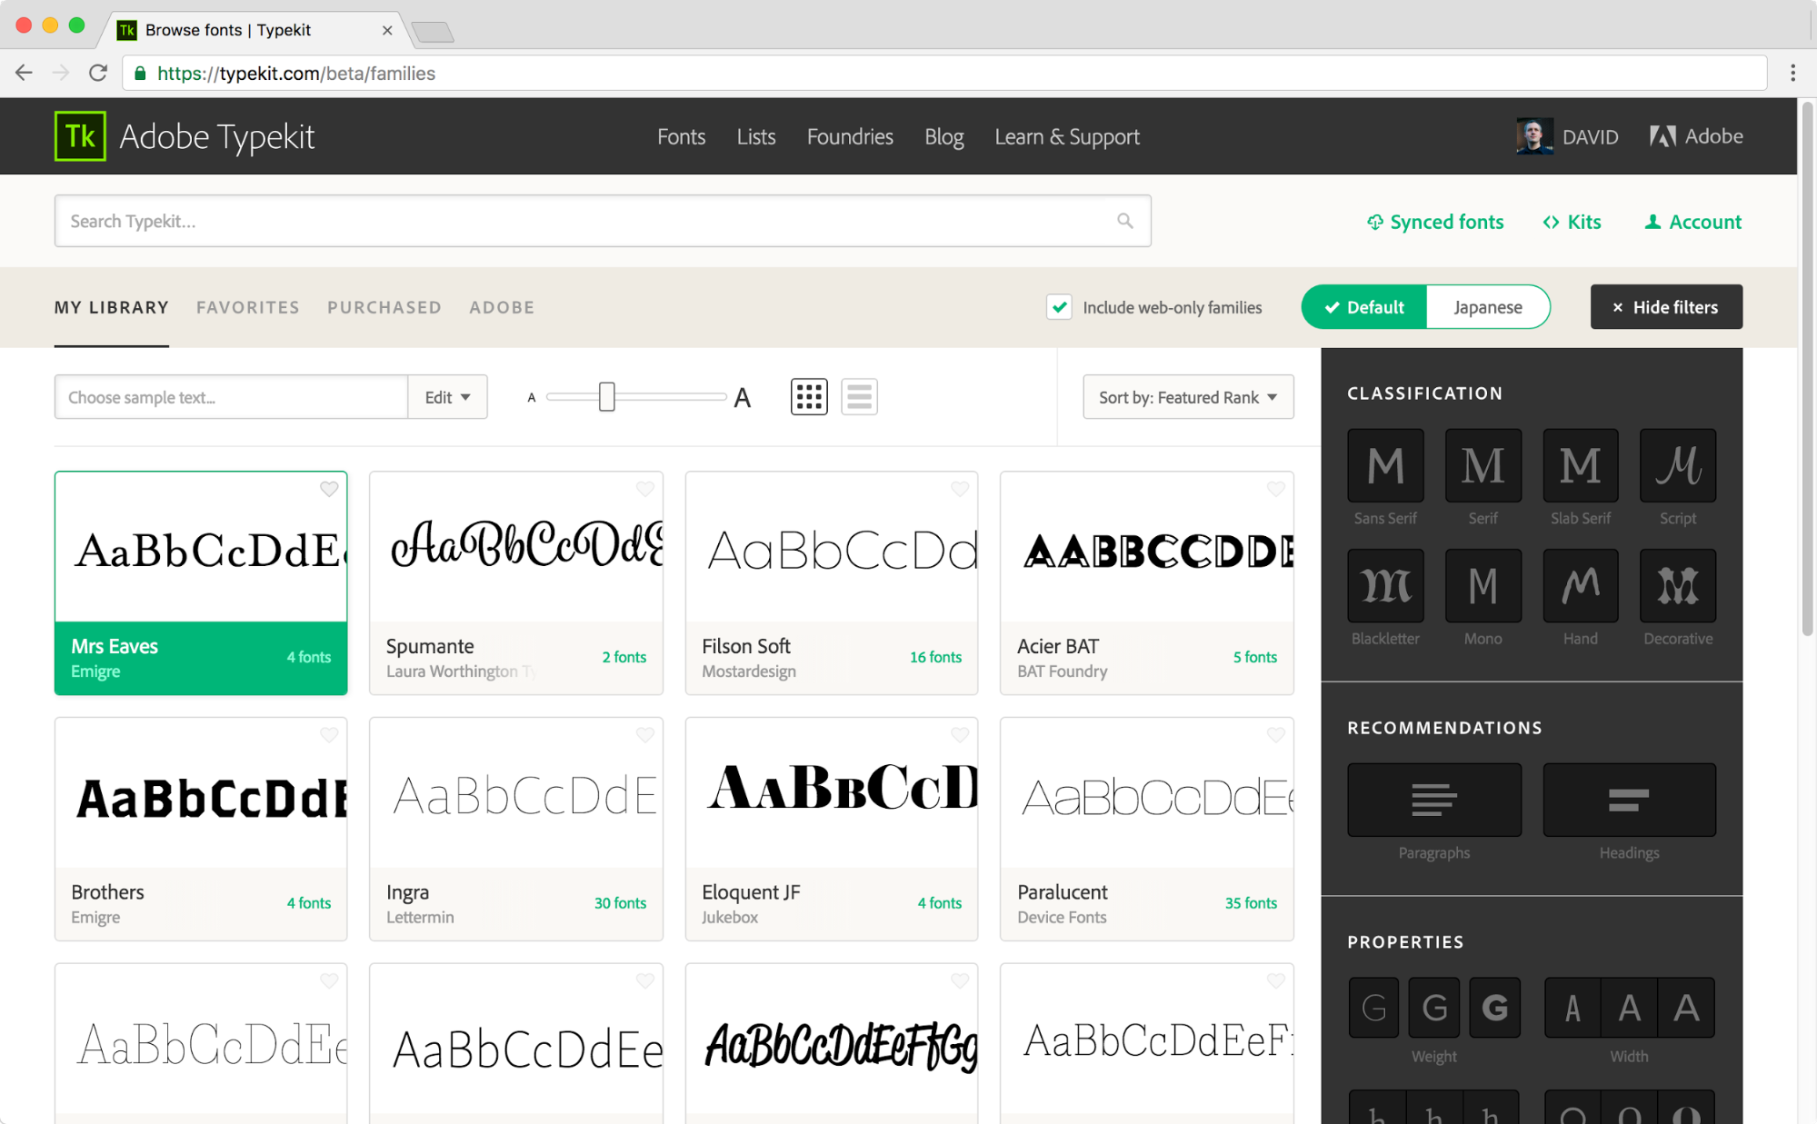Viewport: 1817px width, 1124px height.
Task: Switch to the ADOBE library tab
Action: point(501,308)
